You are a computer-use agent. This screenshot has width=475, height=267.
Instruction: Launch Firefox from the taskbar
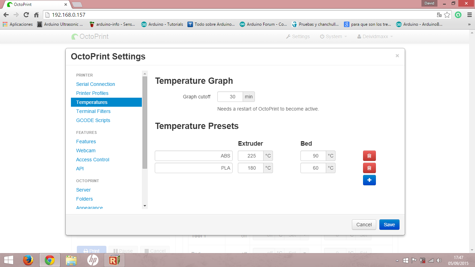tap(28, 260)
